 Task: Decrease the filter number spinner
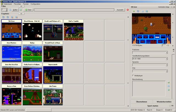[7, 10]
